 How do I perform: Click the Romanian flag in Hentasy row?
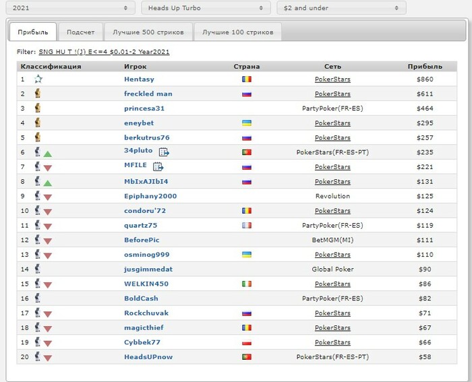247,79
